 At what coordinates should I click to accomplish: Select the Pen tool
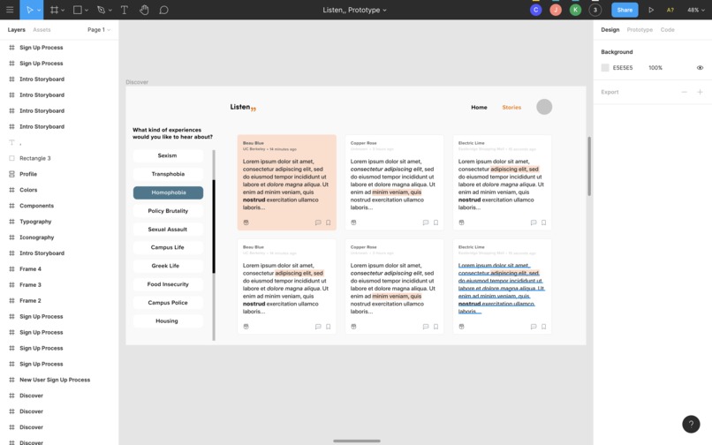pos(102,10)
